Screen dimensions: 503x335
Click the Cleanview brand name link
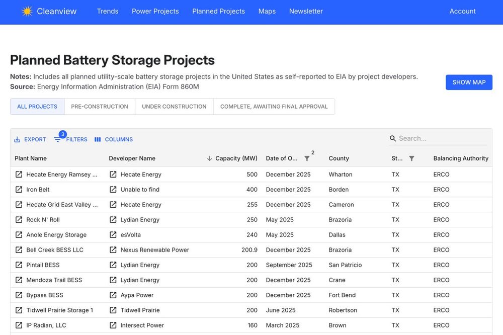click(57, 11)
